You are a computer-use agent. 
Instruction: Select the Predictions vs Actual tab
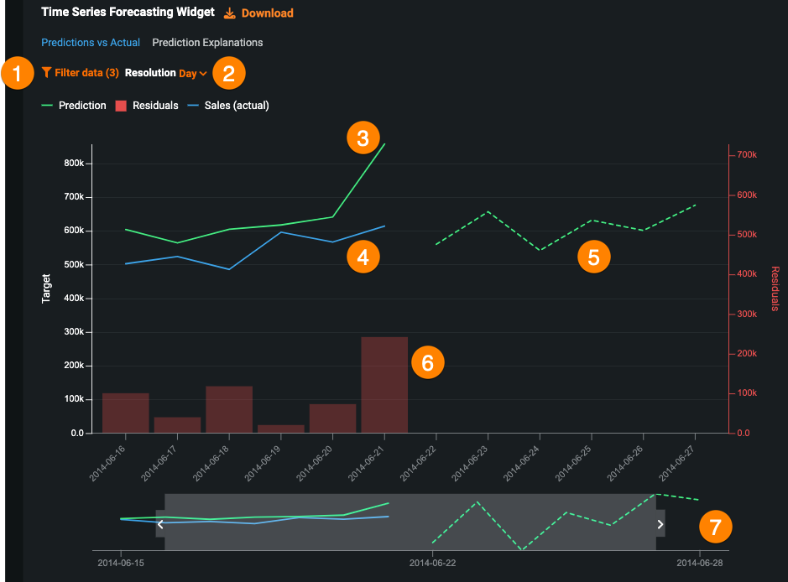tap(91, 42)
